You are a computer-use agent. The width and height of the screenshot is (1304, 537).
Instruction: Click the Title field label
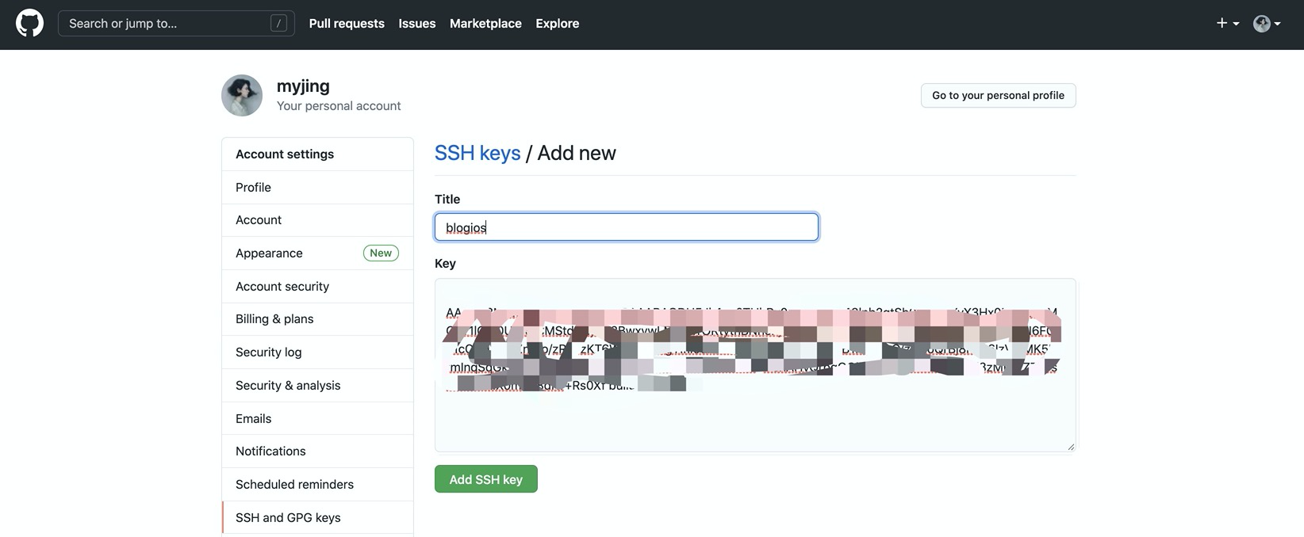coord(447,200)
